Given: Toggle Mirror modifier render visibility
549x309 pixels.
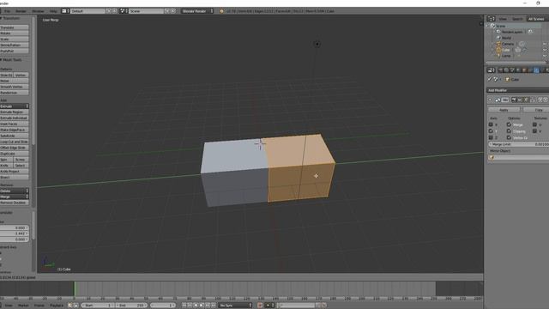Looking at the screenshot, I should [x=514, y=100].
